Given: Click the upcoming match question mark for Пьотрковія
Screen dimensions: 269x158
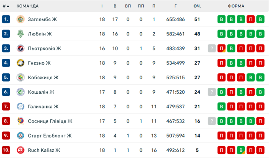Looking at the screenshot, I should pos(212,48).
